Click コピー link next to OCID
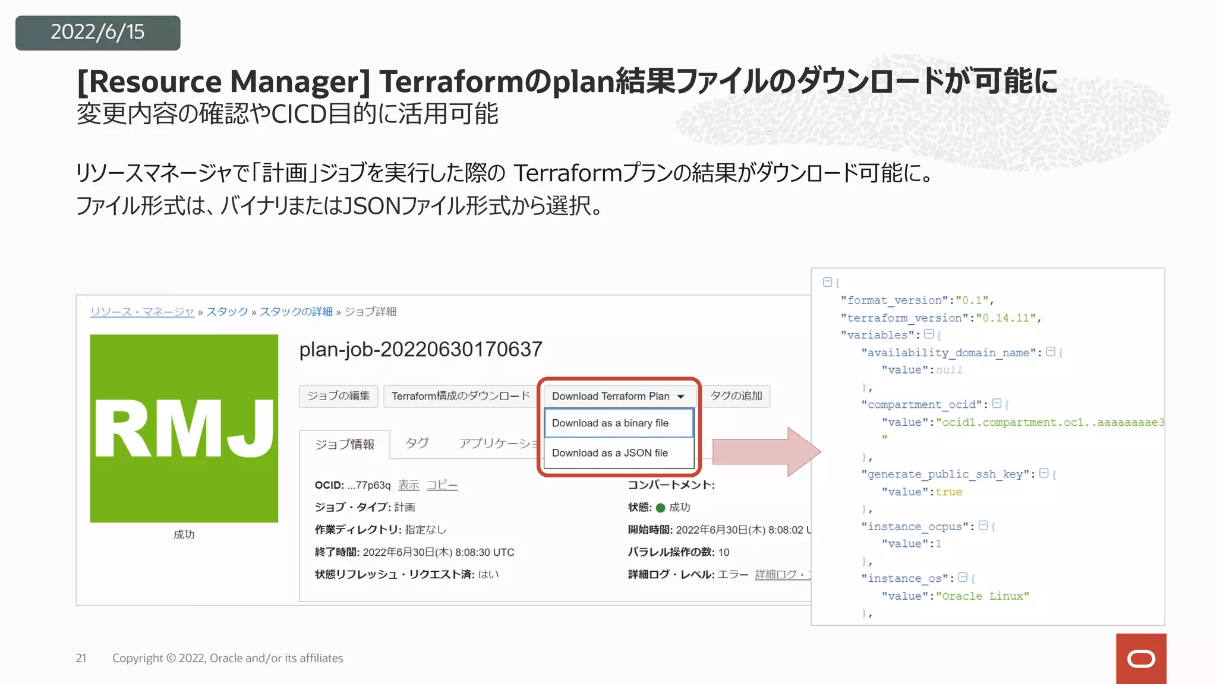Image resolution: width=1217 pixels, height=684 pixels. 442,485
